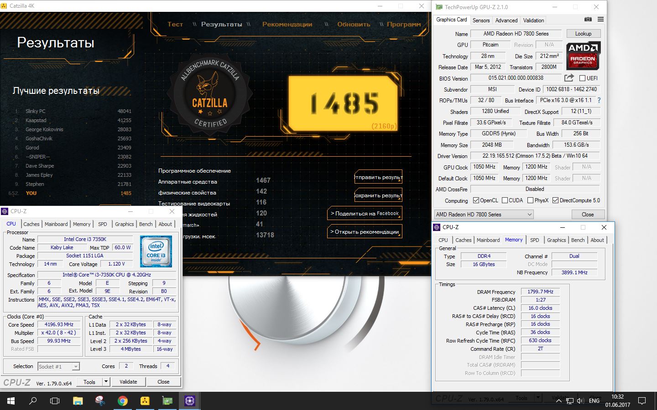Open the AMD Radeon HD 7800 Series GPU dropdown
The height and width of the screenshot is (410, 657).
point(483,214)
